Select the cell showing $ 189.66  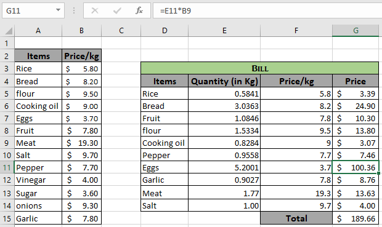click(356, 218)
